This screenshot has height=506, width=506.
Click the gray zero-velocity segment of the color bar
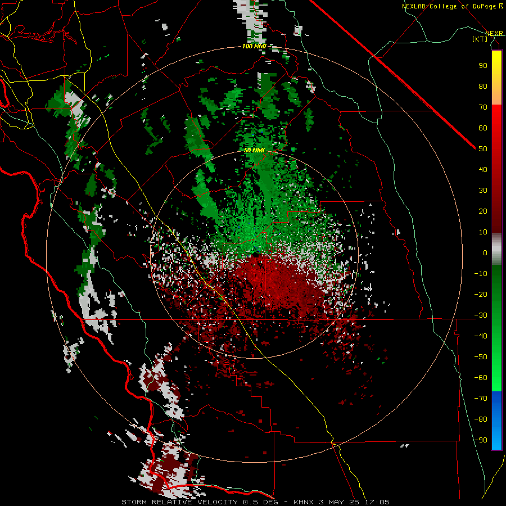496,249
